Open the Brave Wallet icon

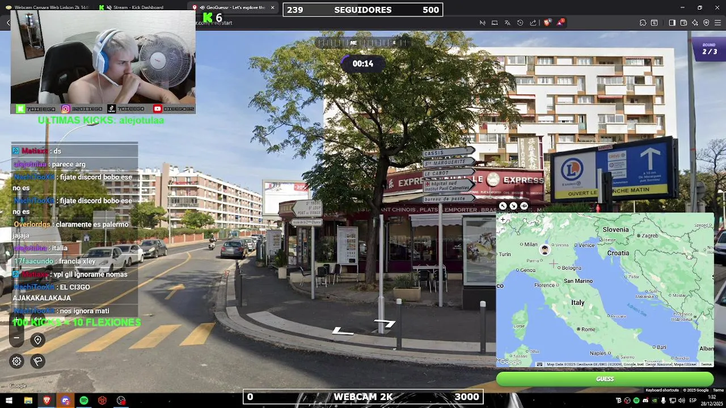point(683,23)
